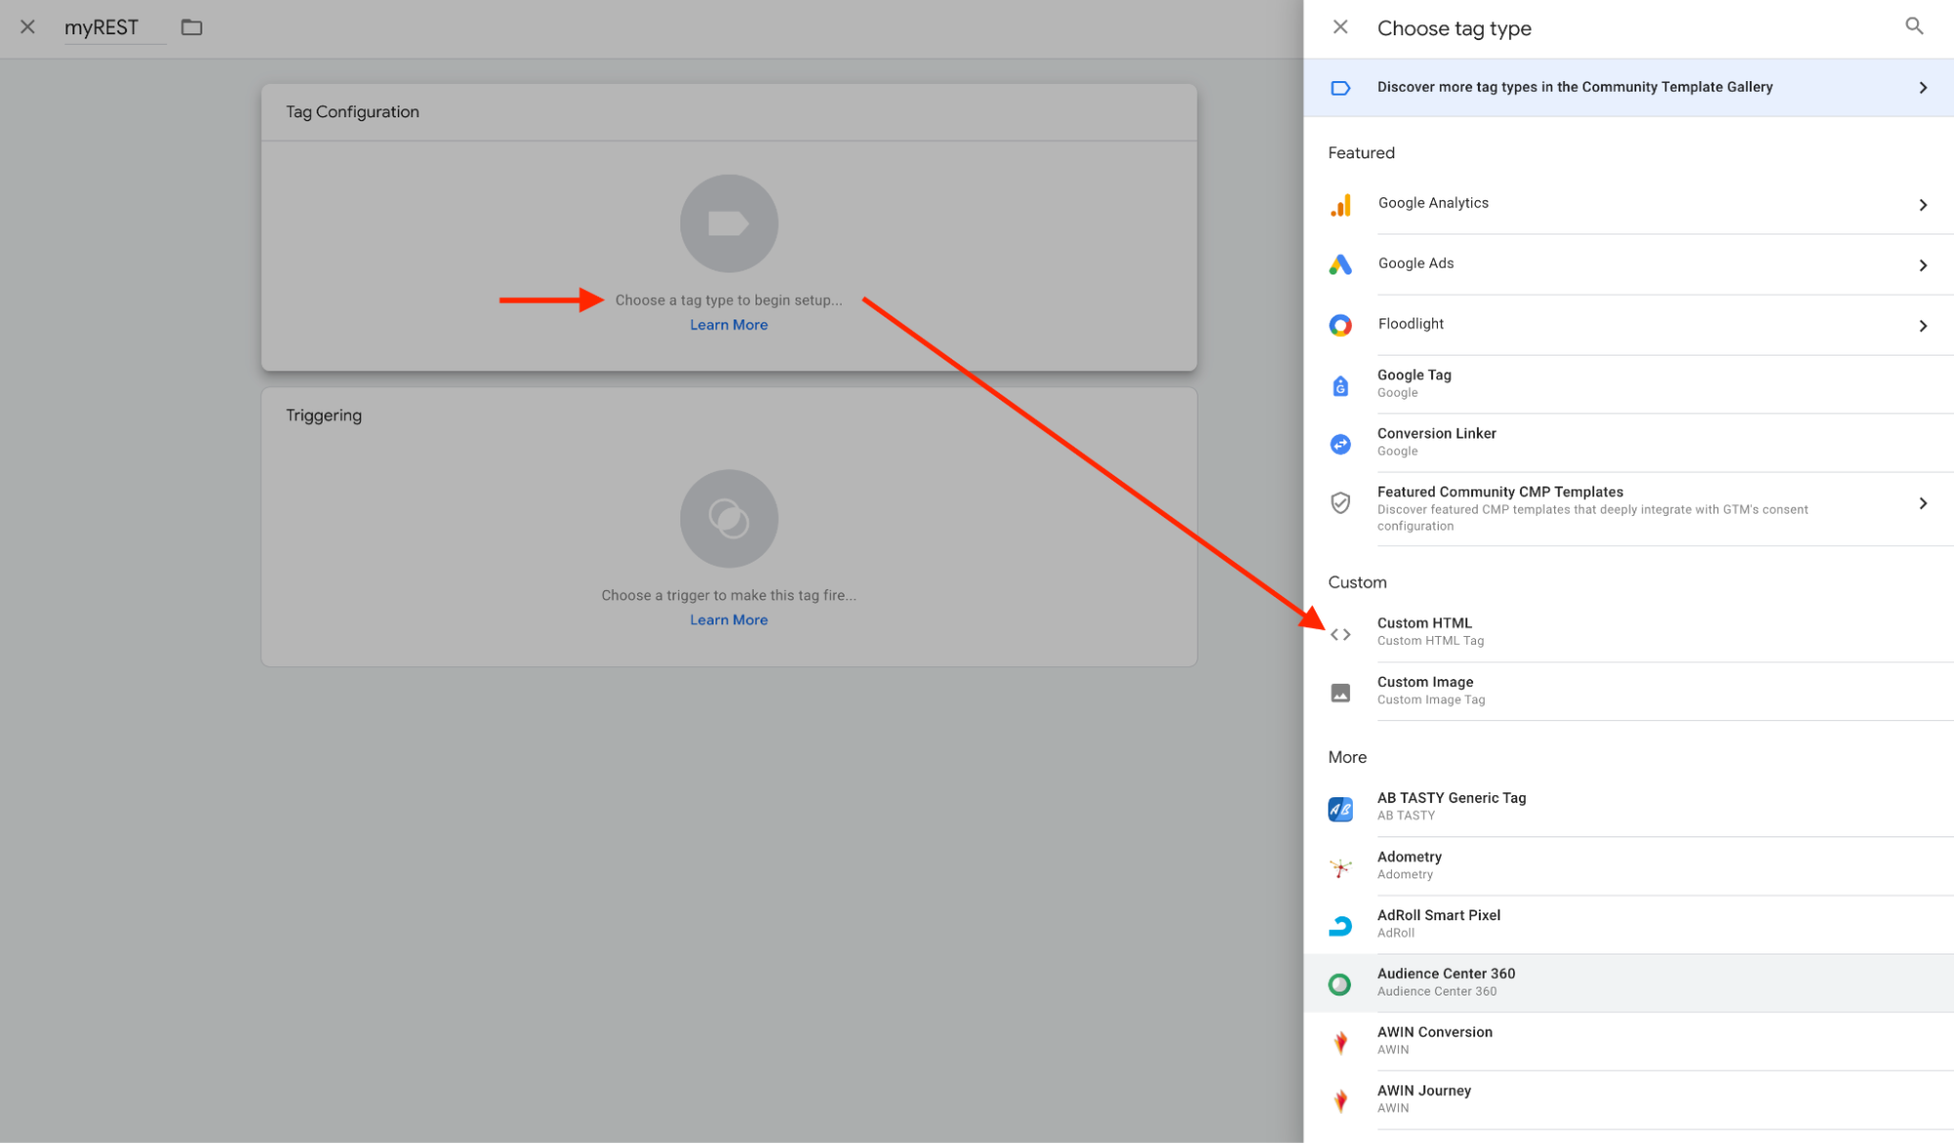Viewport: 1954px width, 1144px height.
Task: Click the Floodlight ring icon
Action: 1340,325
